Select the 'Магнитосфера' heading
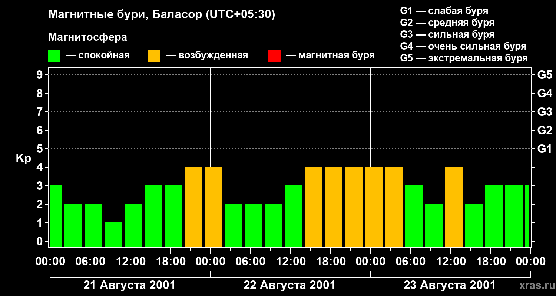Screen dimensions: 556x296 [88, 37]
